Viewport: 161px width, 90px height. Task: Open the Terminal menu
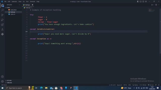point(32,1)
